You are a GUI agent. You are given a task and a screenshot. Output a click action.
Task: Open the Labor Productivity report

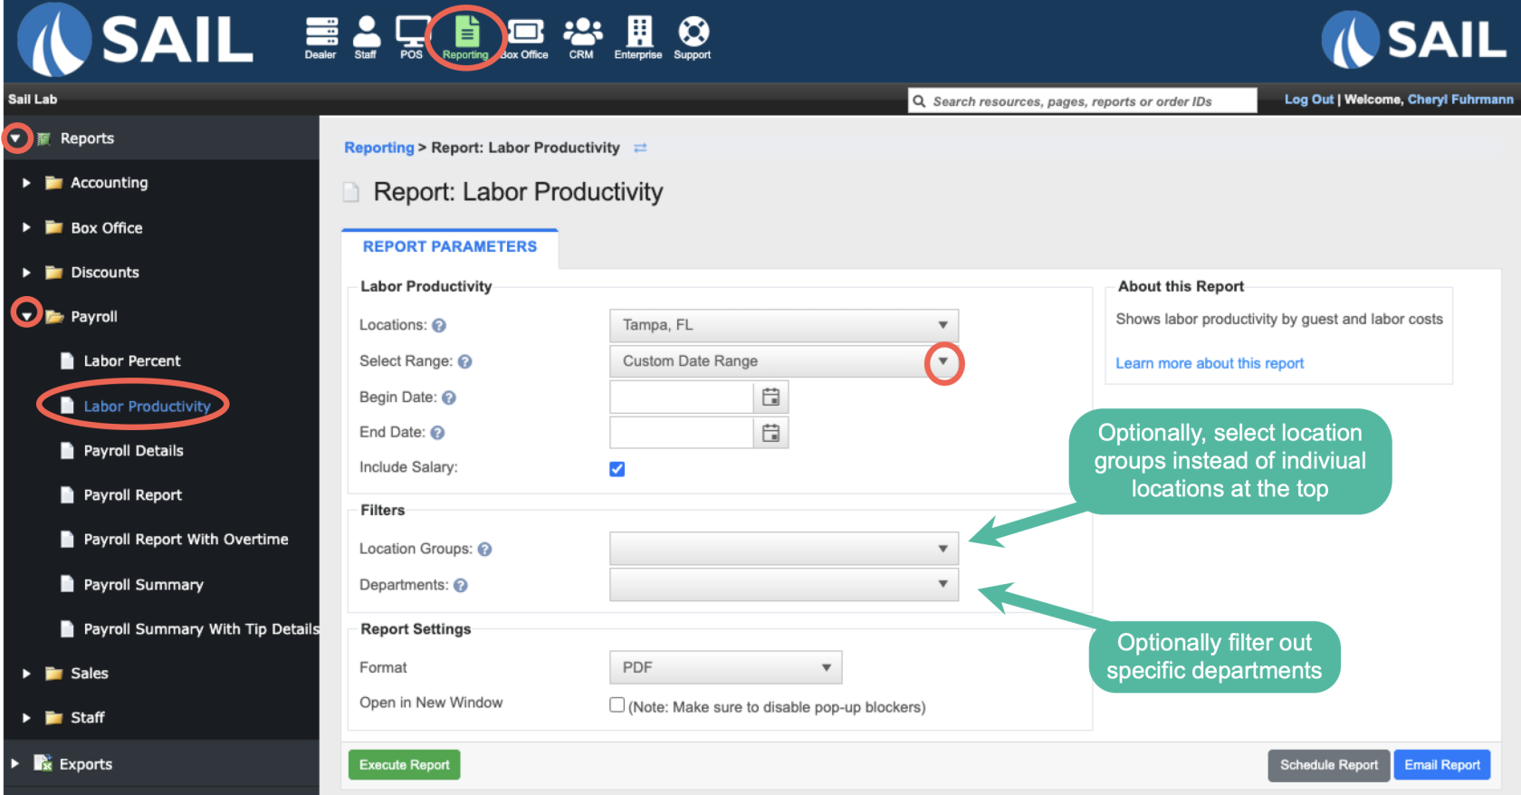coord(147,407)
